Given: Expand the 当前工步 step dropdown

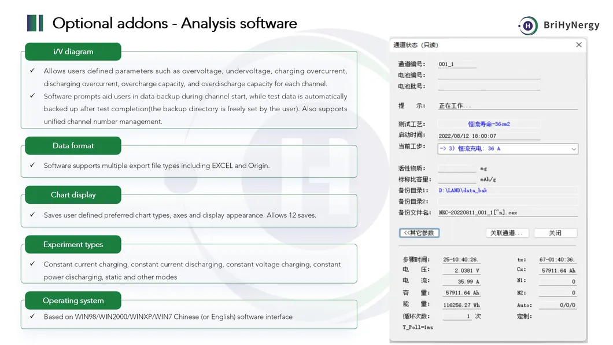Looking at the screenshot, I should pyautogui.click(x=573, y=149).
